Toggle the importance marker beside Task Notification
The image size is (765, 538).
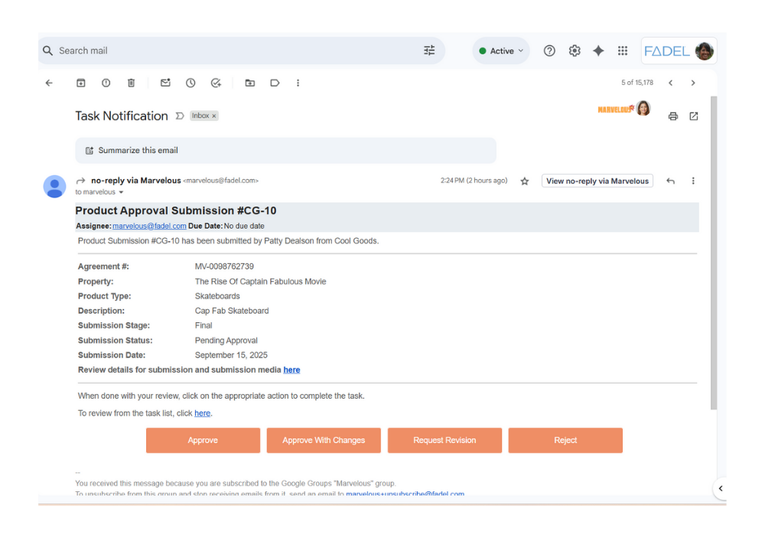[x=180, y=116]
